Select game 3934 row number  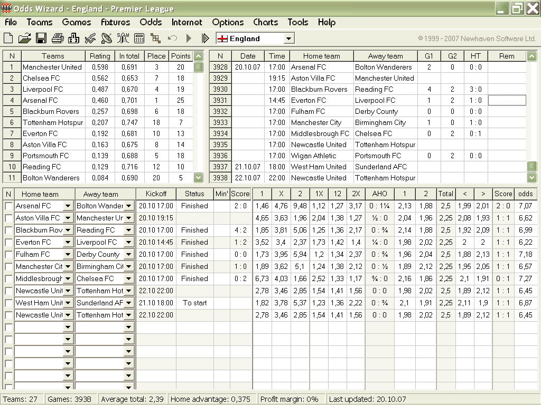[x=220, y=133]
